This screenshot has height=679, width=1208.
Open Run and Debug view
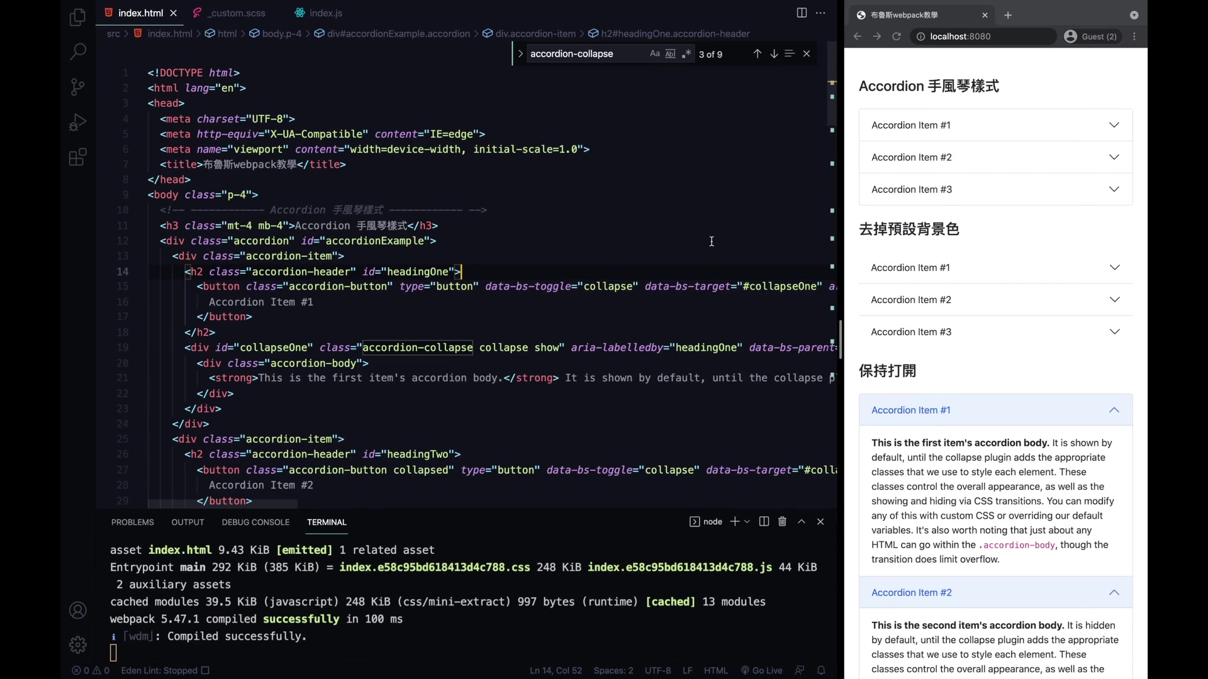[x=77, y=122]
